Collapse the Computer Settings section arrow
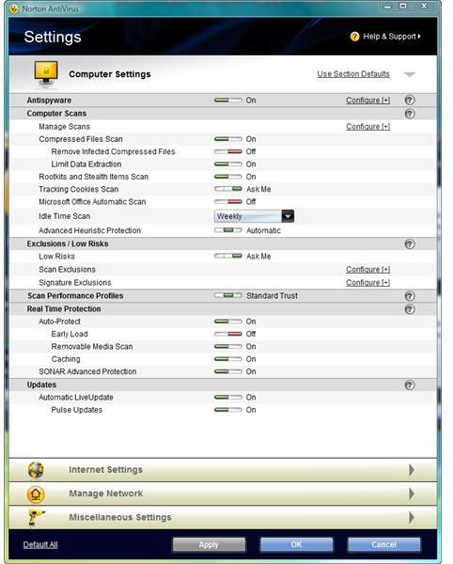 (x=410, y=74)
